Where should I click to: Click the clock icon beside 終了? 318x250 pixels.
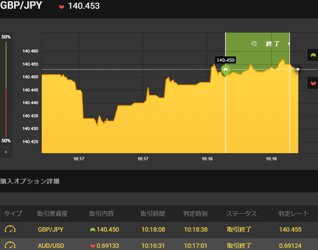254,44
